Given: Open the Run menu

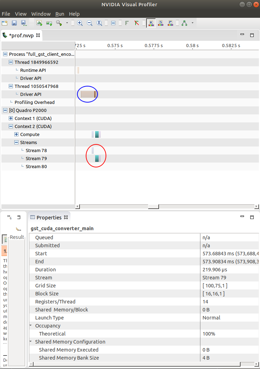Looking at the screenshot, I should coord(60,14).
